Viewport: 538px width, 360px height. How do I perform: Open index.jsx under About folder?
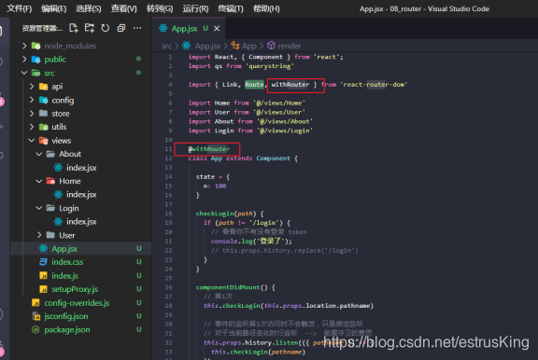[81, 168]
